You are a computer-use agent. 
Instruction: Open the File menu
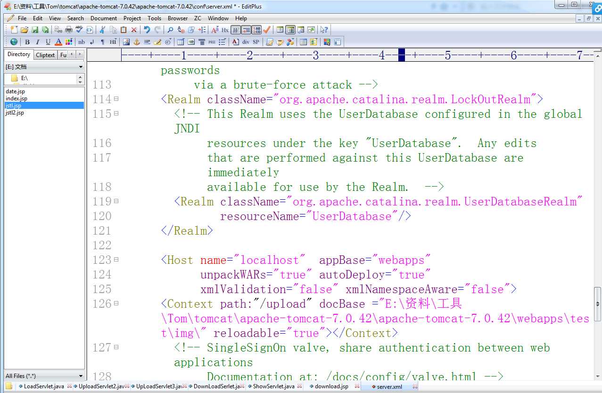point(22,18)
